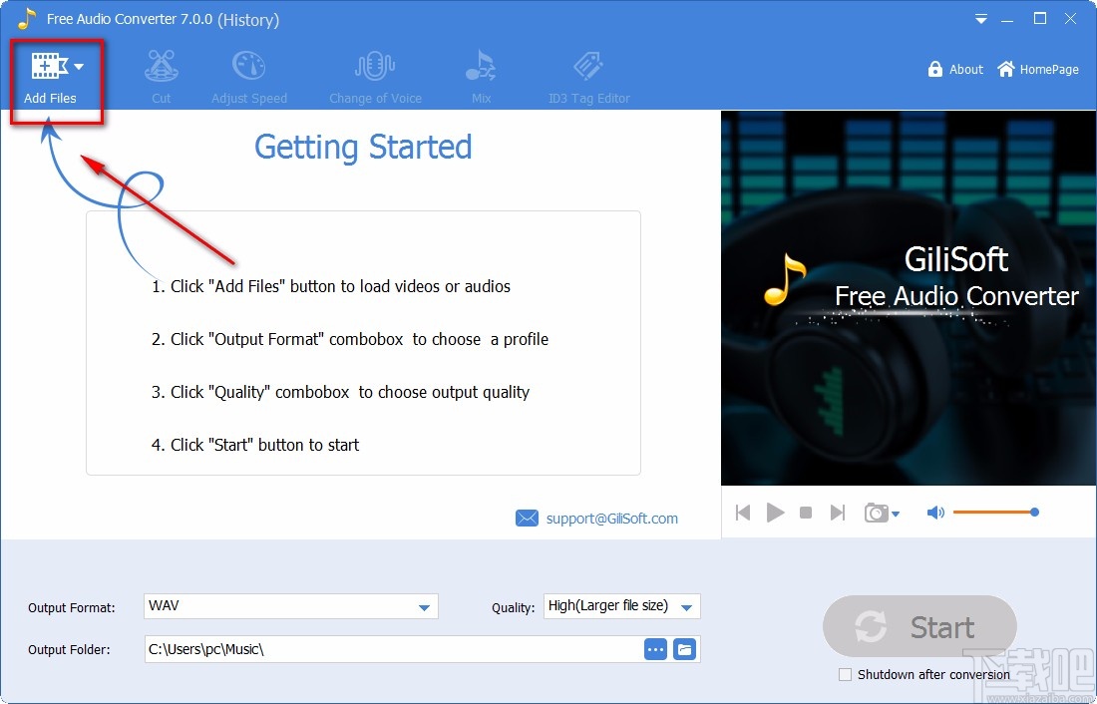
Task: Skip to next track in player
Action: 838,513
